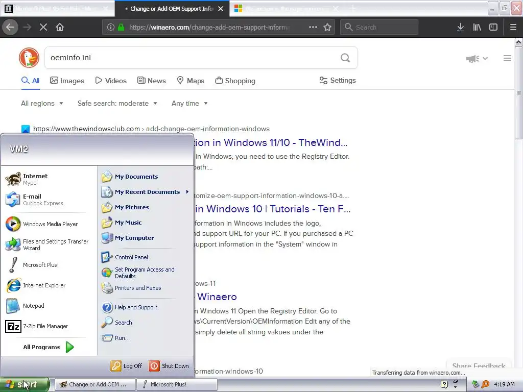Click the taskbar clock showing 4:19 AM
The width and height of the screenshot is (523, 392).
(x=504, y=384)
